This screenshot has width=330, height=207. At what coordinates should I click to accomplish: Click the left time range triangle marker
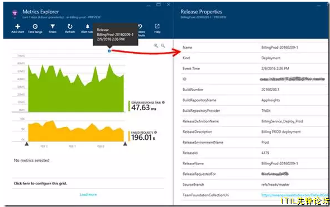[x=27, y=144]
